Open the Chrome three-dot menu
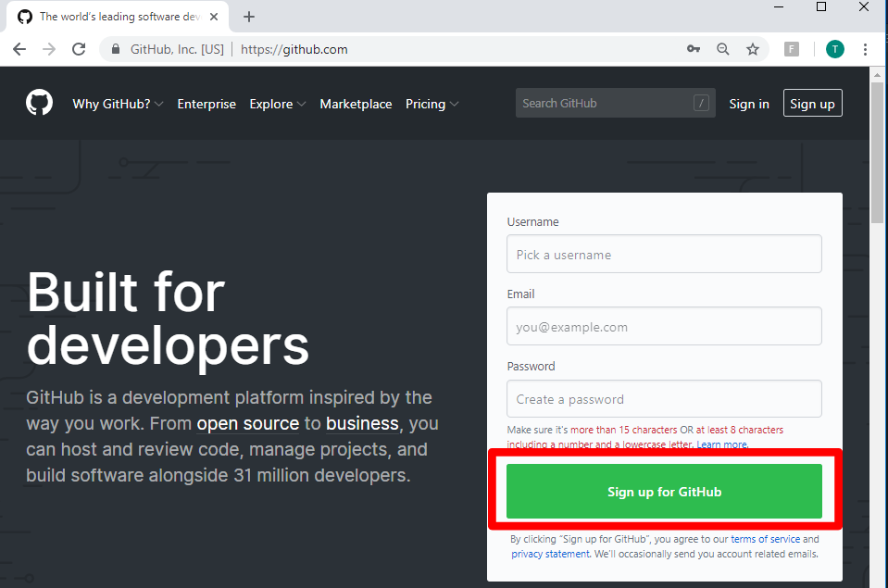The image size is (888, 588). [865, 49]
